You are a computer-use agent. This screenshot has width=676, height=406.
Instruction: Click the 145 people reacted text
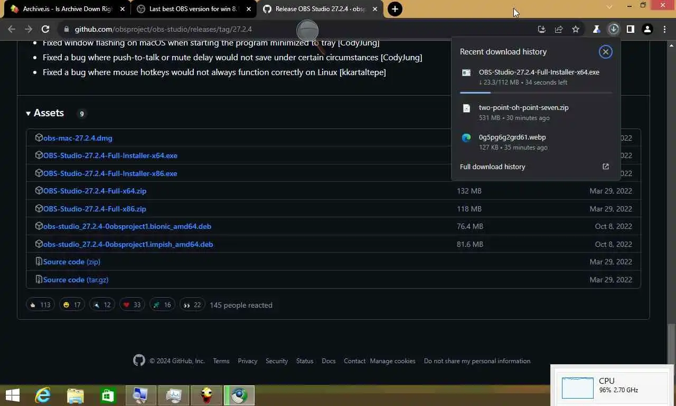[241, 305]
